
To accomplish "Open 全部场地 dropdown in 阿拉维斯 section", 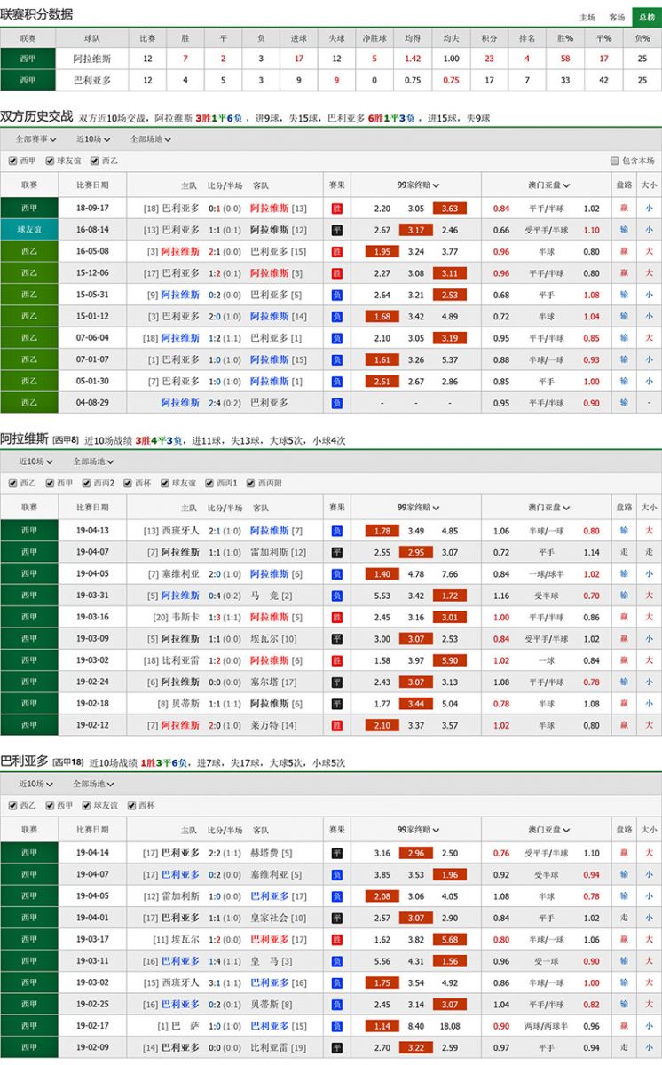I will 93,461.
